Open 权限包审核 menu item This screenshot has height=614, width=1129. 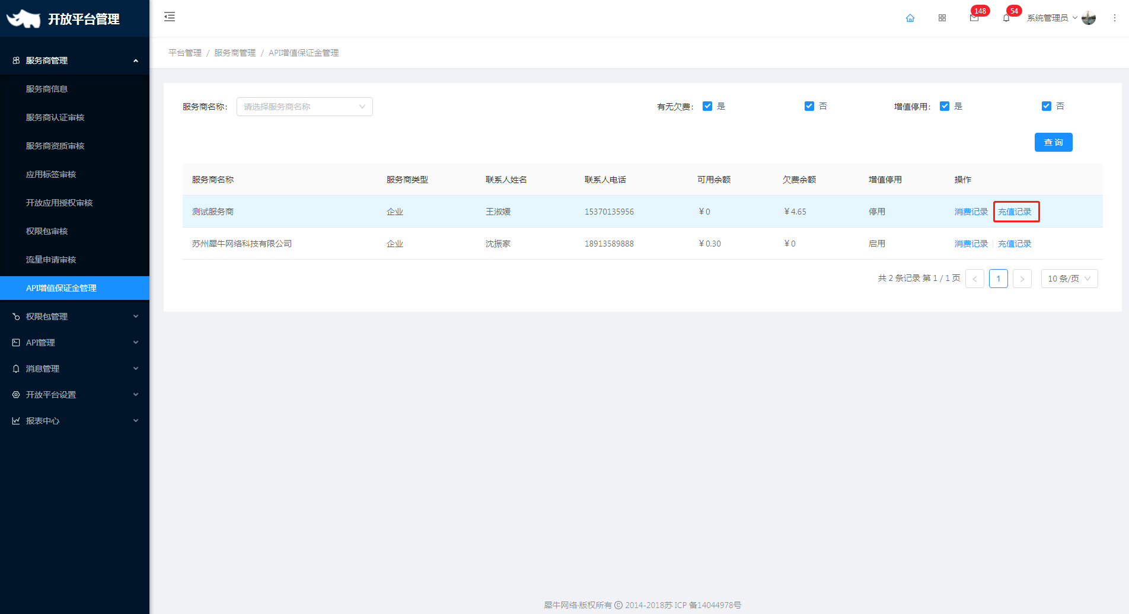point(75,231)
